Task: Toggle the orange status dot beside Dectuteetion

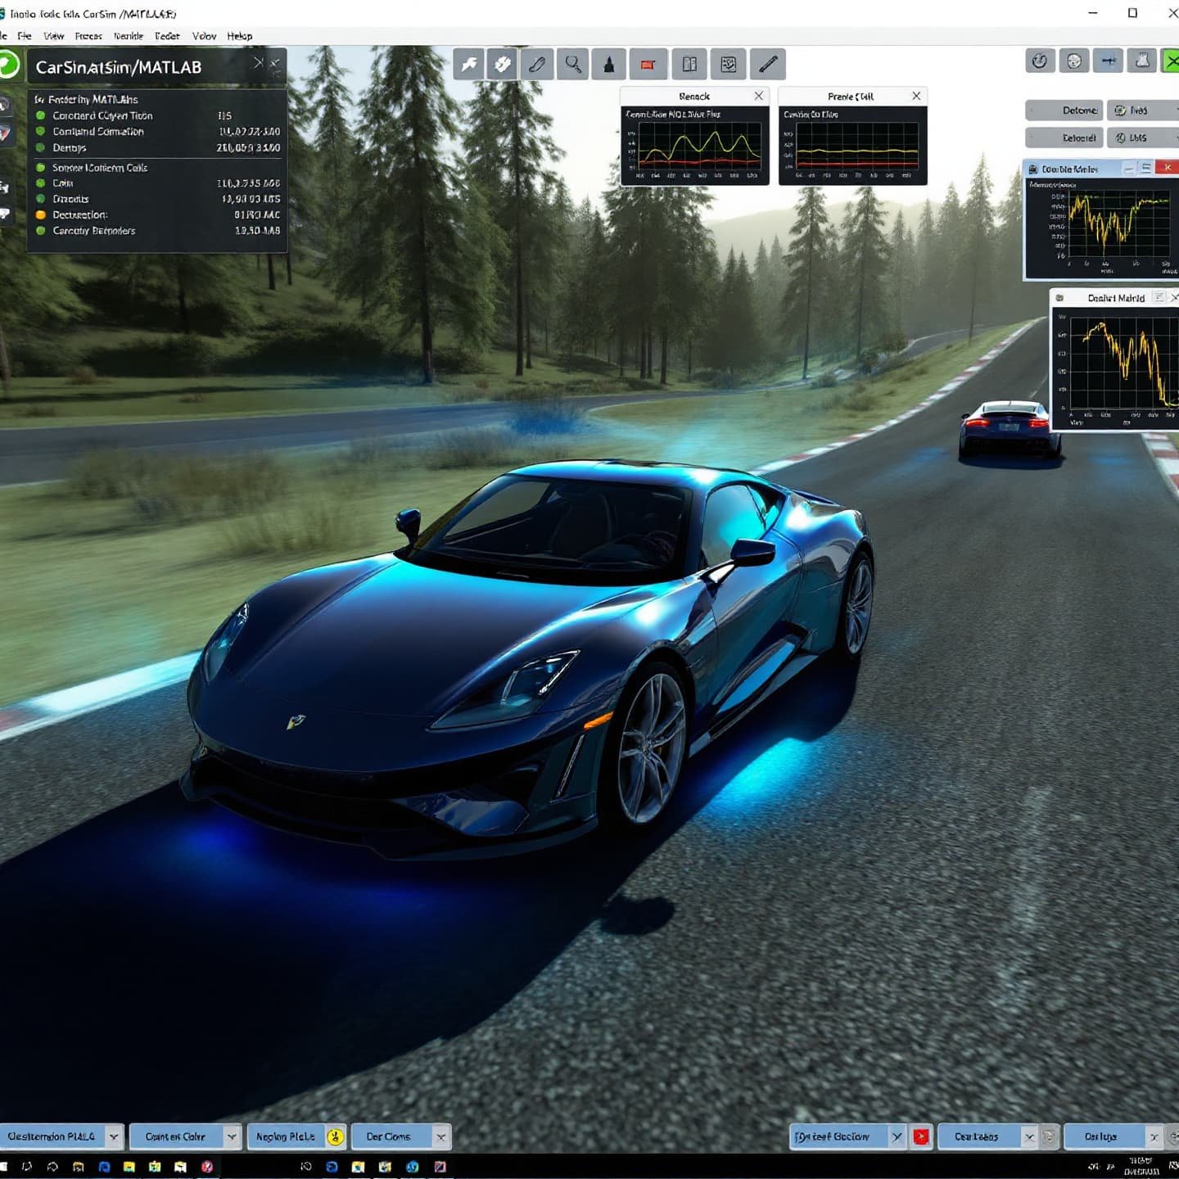Action: point(40,215)
